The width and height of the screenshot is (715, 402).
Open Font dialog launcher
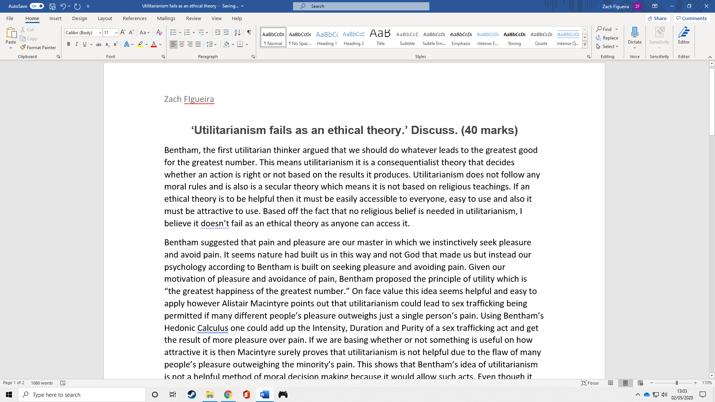coord(163,57)
